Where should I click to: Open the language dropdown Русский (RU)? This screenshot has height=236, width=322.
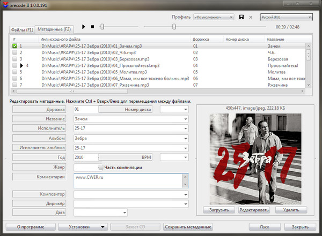coord(286,17)
